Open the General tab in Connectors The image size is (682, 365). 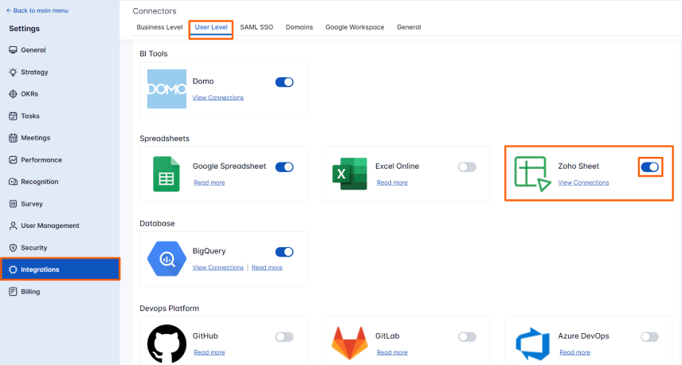coord(409,27)
